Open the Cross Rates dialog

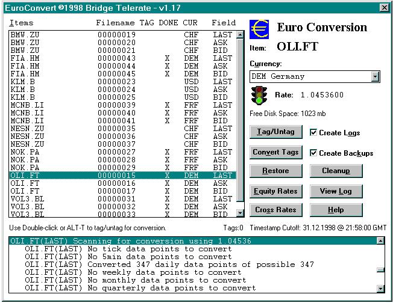[x=275, y=210]
